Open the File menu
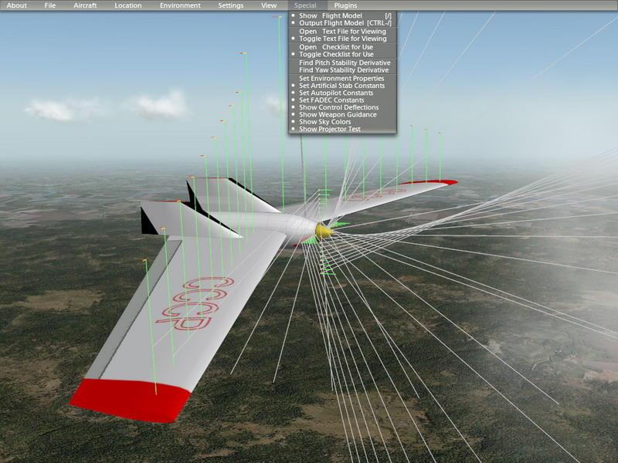618x463 pixels. (x=50, y=5)
